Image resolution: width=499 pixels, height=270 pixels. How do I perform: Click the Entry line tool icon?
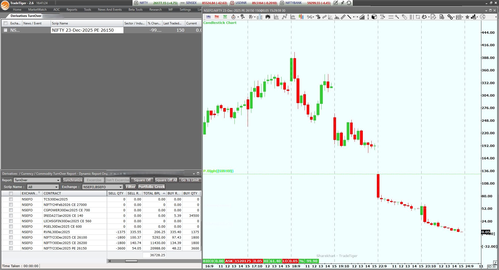click(x=208, y=17)
